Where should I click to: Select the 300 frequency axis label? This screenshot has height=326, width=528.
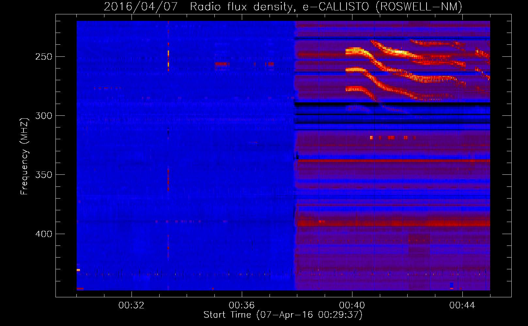[x=44, y=116]
